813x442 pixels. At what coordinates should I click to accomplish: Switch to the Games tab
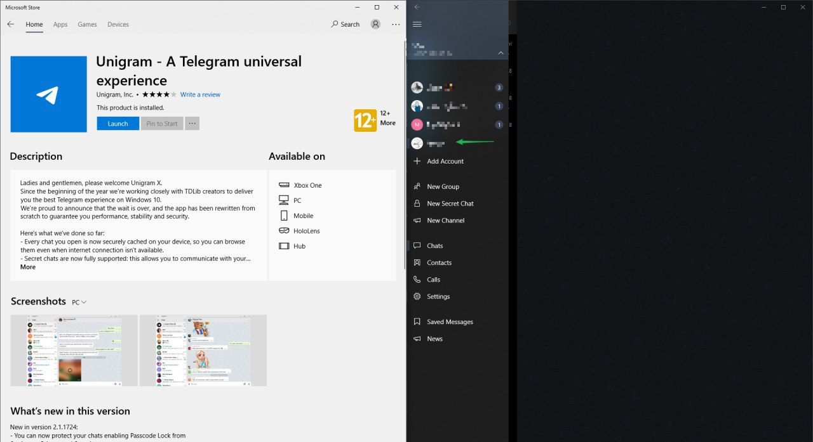click(88, 24)
